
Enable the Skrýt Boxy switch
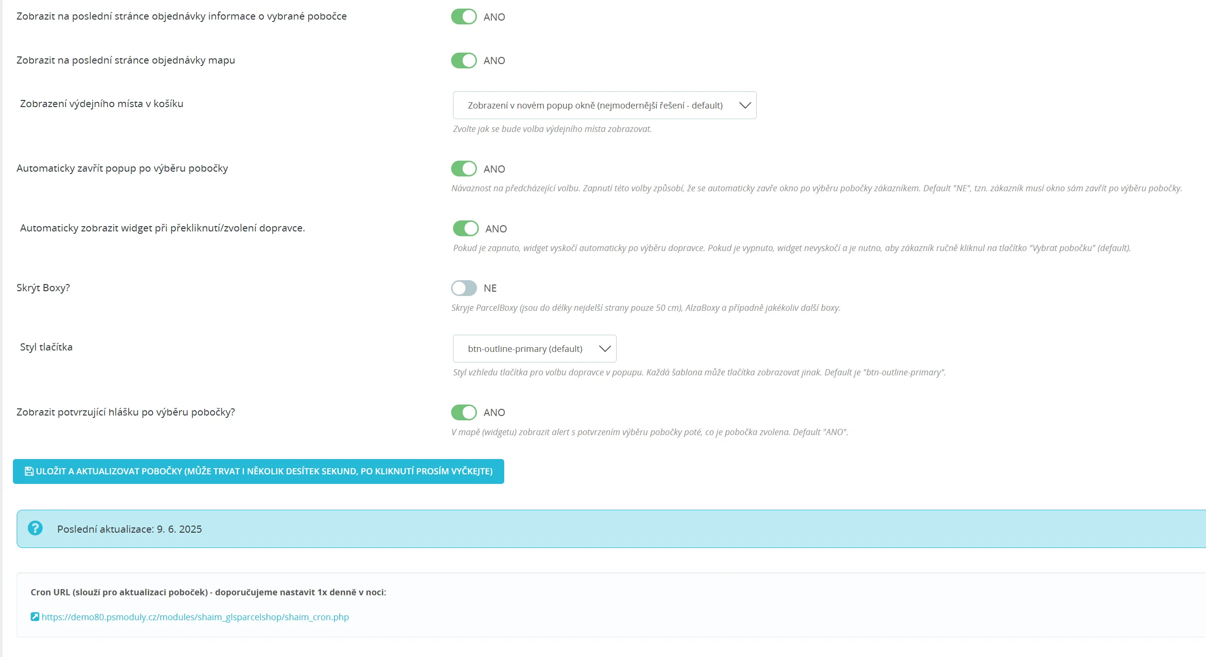pyautogui.click(x=464, y=288)
